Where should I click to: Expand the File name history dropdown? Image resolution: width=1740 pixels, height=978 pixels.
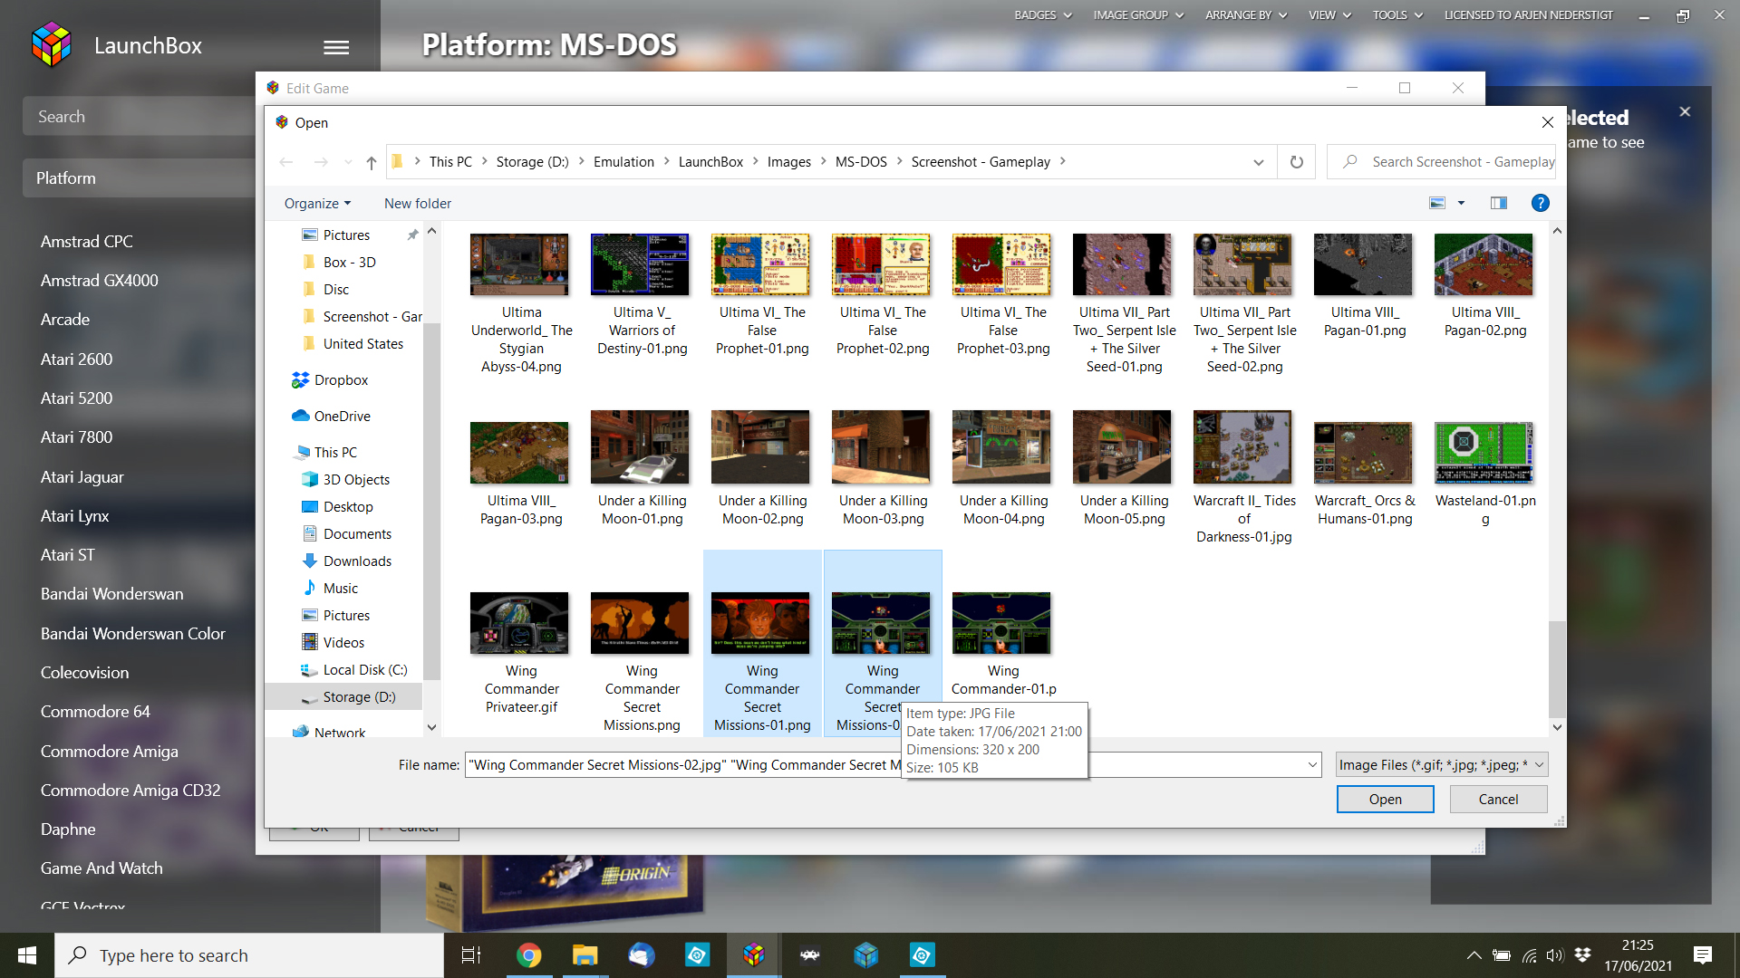coord(1312,765)
